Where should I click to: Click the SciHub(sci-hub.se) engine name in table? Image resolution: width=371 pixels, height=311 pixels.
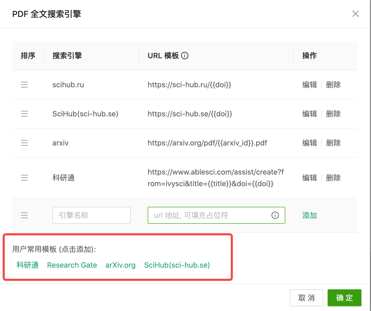coord(85,114)
